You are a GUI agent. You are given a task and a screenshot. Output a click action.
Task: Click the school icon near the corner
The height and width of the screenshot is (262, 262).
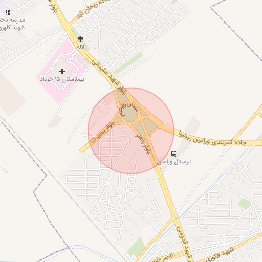(x=8, y=12)
